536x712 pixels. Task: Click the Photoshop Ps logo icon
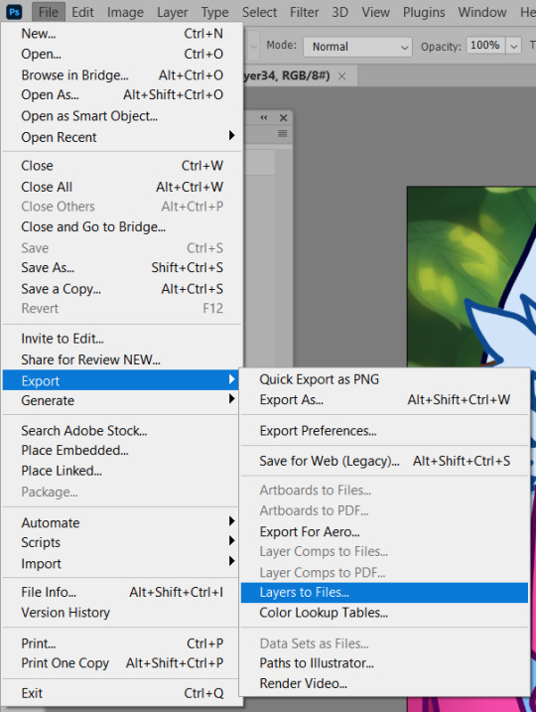[15, 12]
